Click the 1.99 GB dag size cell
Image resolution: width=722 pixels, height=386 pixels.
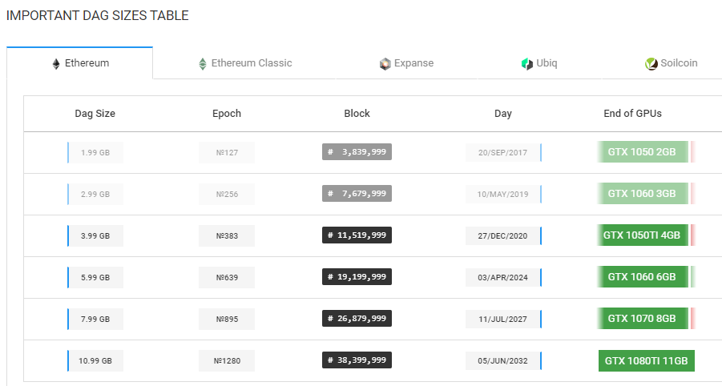pos(95,152)
